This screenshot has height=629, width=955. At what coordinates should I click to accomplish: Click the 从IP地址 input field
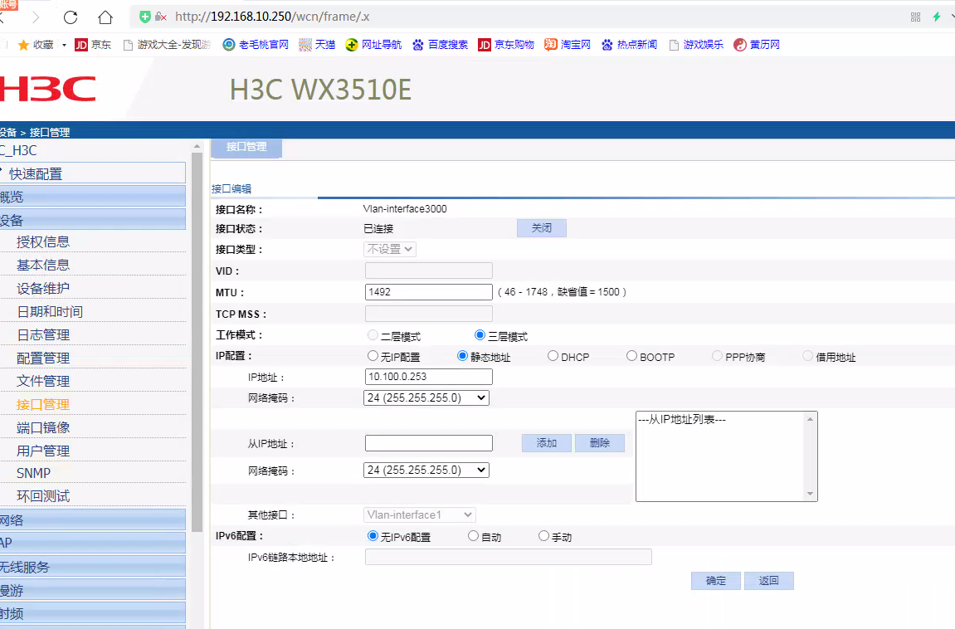[429, 442]
